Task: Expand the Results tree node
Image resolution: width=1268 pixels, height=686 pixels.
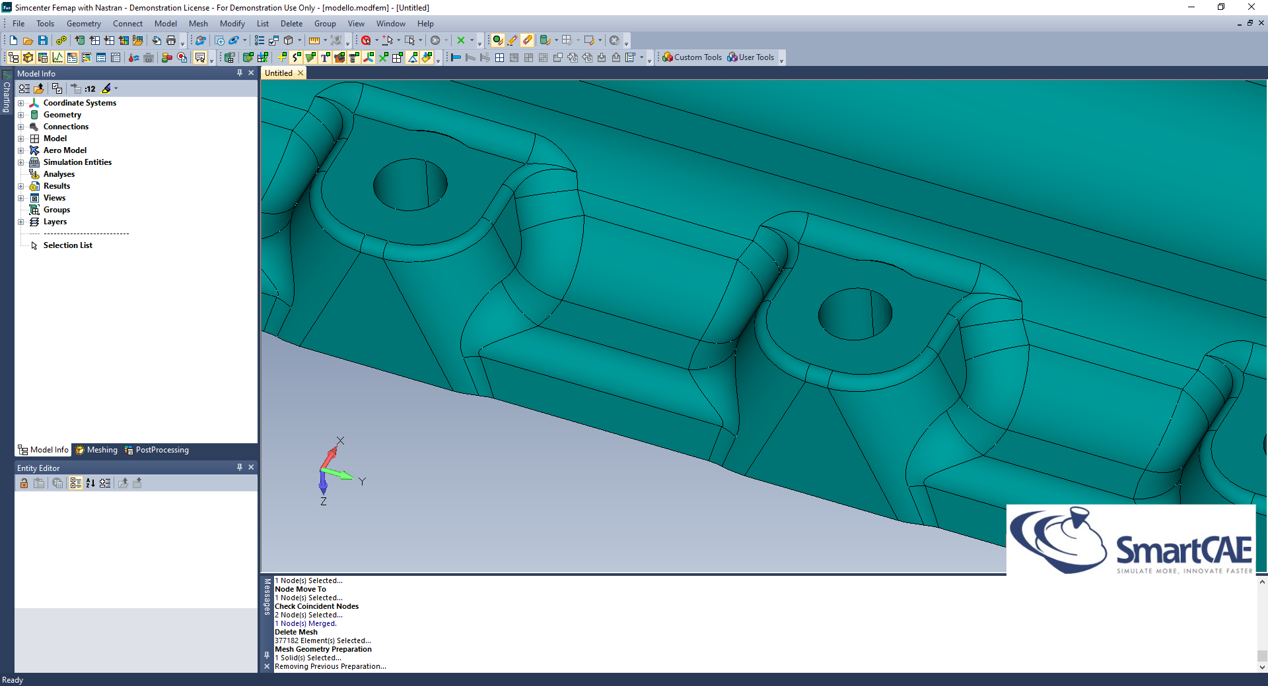Action: 20,186
